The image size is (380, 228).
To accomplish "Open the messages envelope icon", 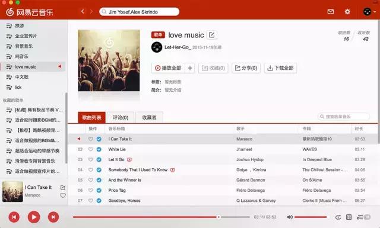I will [331, 12].
